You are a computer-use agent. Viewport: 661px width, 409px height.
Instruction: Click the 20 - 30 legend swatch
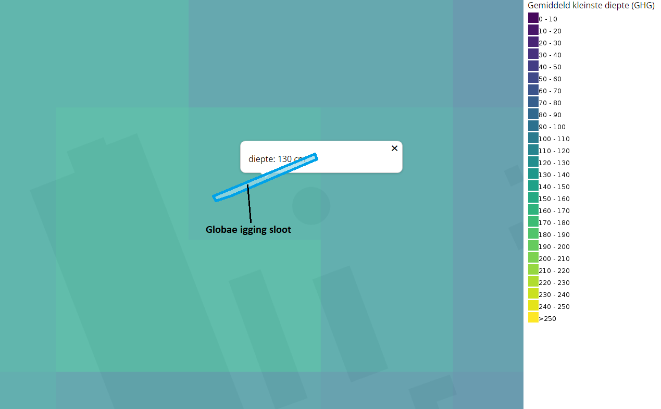533,42
